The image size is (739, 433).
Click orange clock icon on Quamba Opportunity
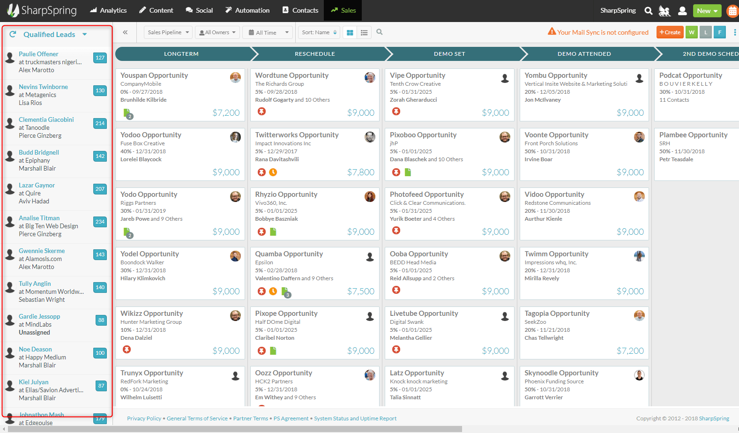273,291
